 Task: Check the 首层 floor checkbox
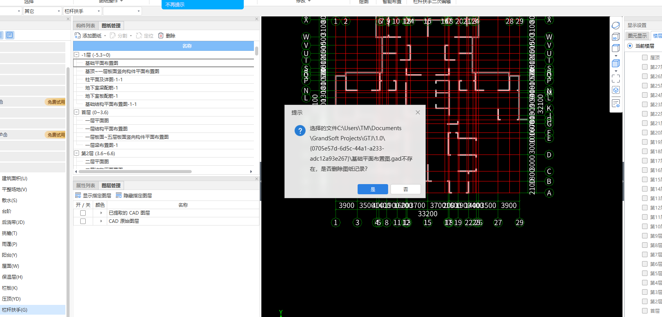(x=645, y=311)
